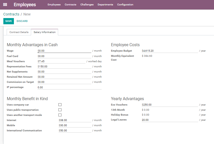Open the Employees menu item
Screen dimensions: 214x144
pyautogui.click(x=54, y=5)
